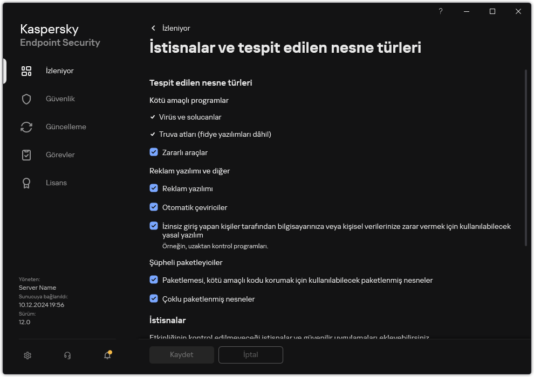Screen dimensions: 534x377
Task: Open notifications with the bell icon
Action: coord(107,356)
